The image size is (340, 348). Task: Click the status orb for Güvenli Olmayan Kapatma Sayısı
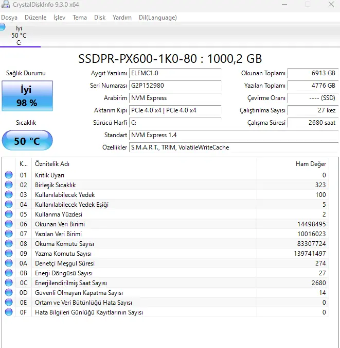(9, 292)
